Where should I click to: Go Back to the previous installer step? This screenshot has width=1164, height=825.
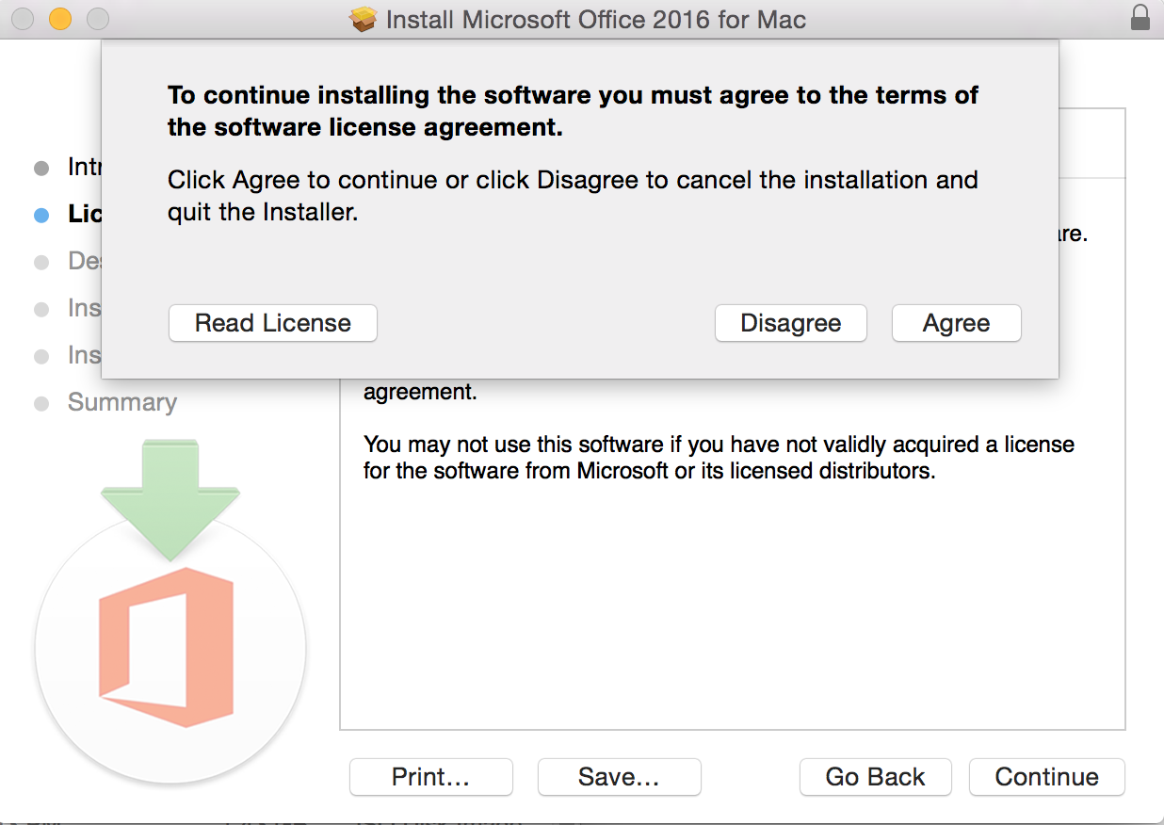point(876,777)
